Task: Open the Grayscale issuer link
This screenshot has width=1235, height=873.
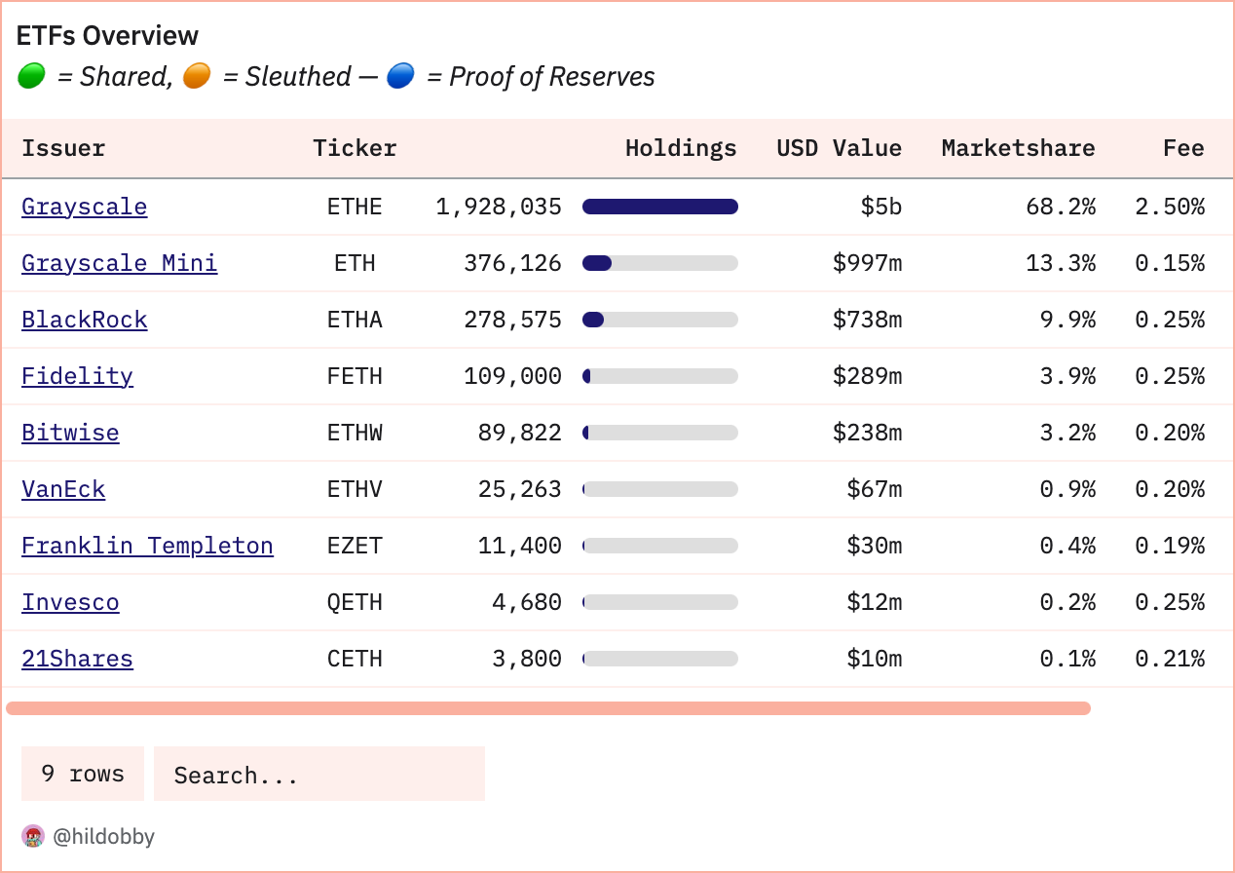Action: [85, 207]
